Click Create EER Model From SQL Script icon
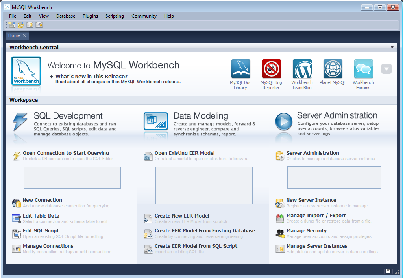 (148, 249)
